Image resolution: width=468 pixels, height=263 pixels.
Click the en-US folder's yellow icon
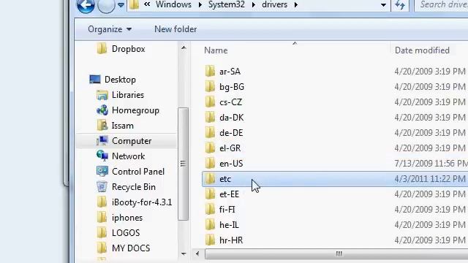tap(210, 164)
